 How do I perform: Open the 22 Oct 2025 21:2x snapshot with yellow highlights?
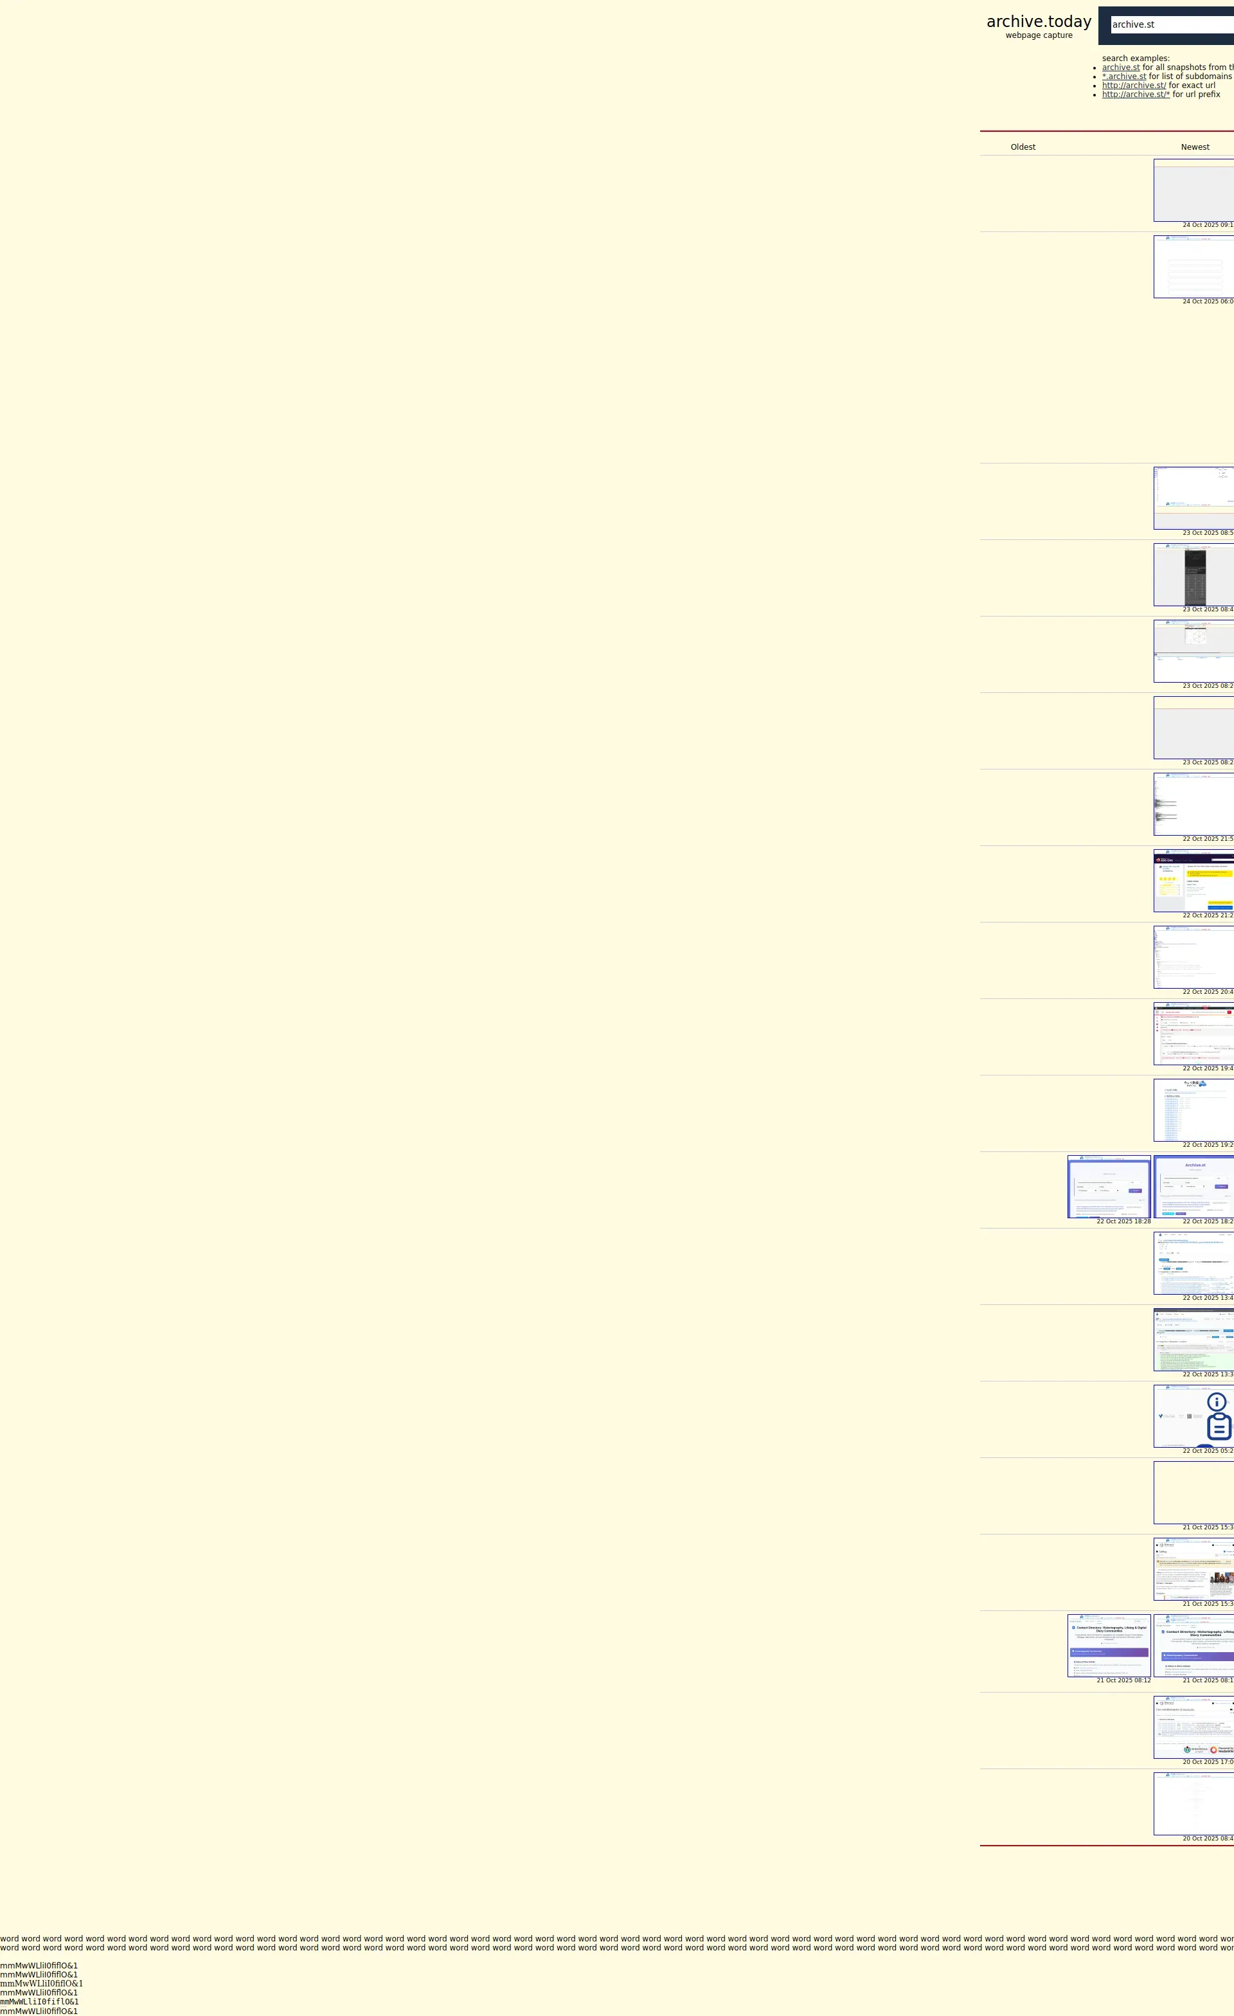pyautogui.click(x=1194, y=881)
